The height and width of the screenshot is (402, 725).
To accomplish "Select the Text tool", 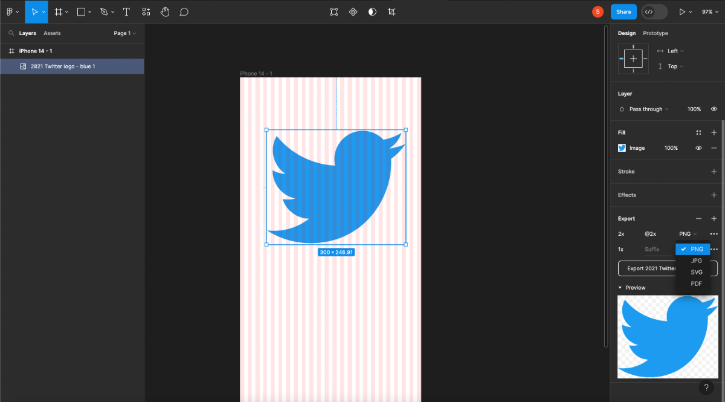I will click(x=126, y=11).
